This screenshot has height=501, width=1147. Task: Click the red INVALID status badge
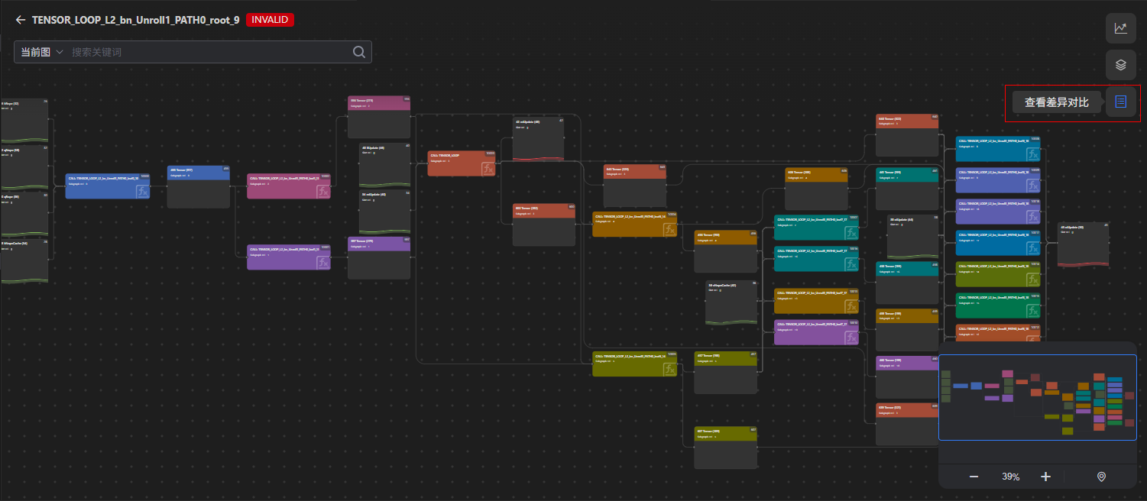click(x=270, y=20)
